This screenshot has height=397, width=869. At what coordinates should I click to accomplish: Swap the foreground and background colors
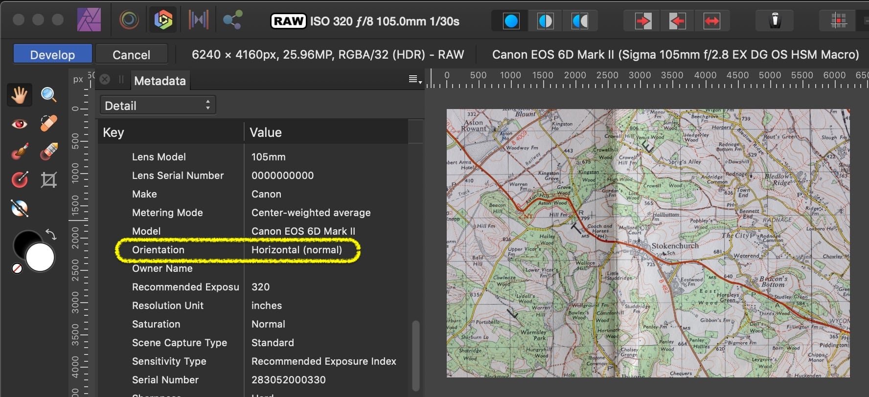point(51,234)
